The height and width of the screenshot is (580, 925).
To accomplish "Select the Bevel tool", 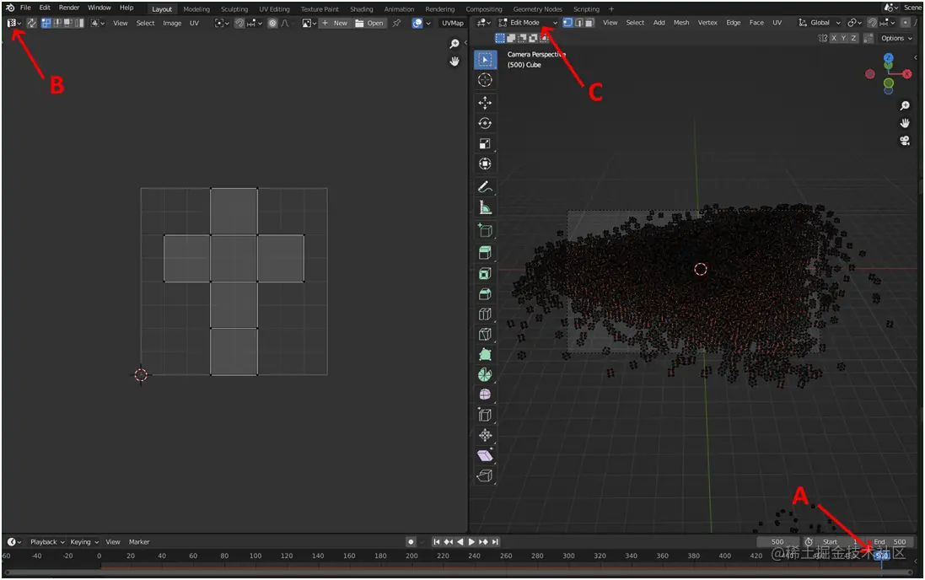I will click(x=485, y=294).
